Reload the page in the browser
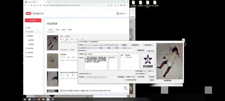Image resolution: width=225 pixels, height=101 pixels. [31, 5]
